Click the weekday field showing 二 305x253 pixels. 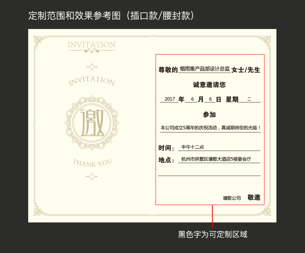tap(249, 99)
